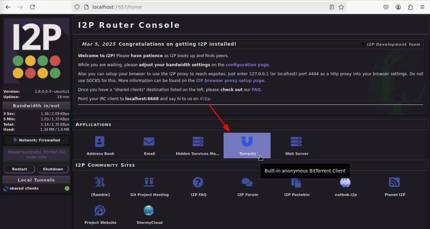430x229 pixels.
Task: Bookmark this page with the star icon
Action: tap(341, 7)
